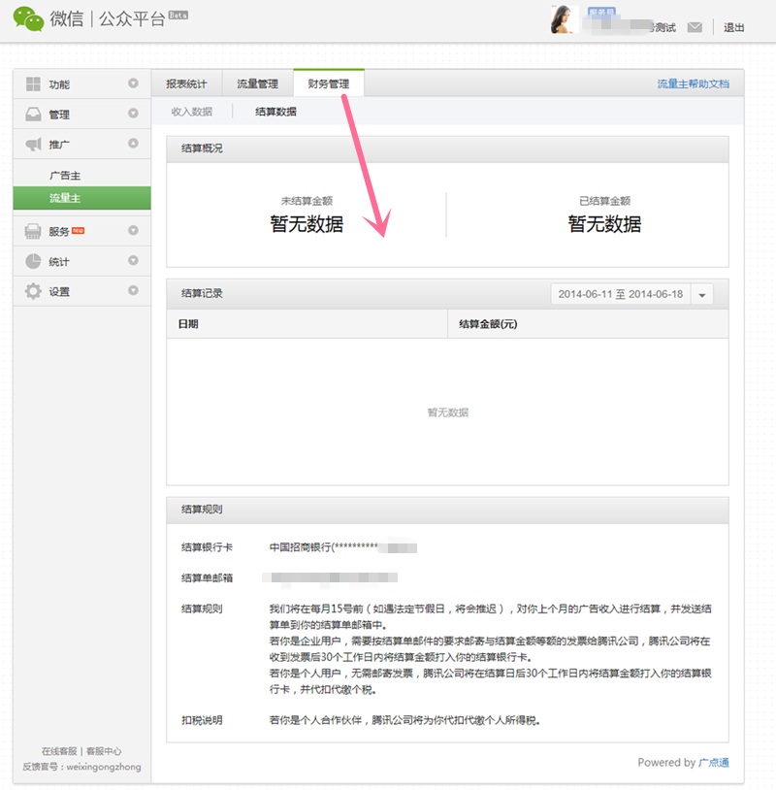Select 广告主 in the sidebar
This screenshot has height=790, width=776.
click(x=65, y=176)
